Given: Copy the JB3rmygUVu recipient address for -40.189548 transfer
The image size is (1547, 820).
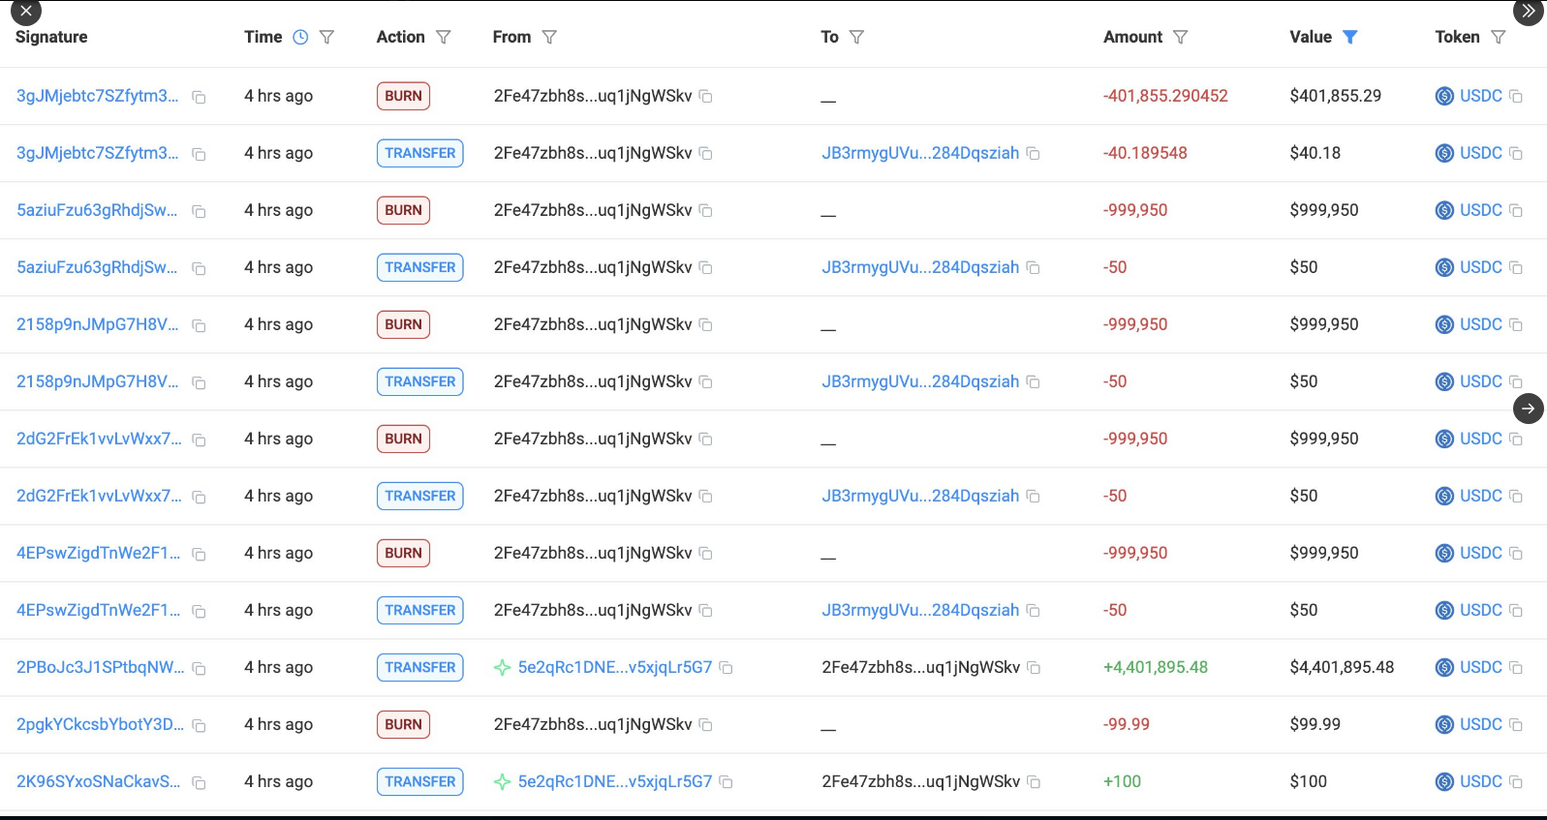Looking at the screenshot, I should pos(1033,154).
